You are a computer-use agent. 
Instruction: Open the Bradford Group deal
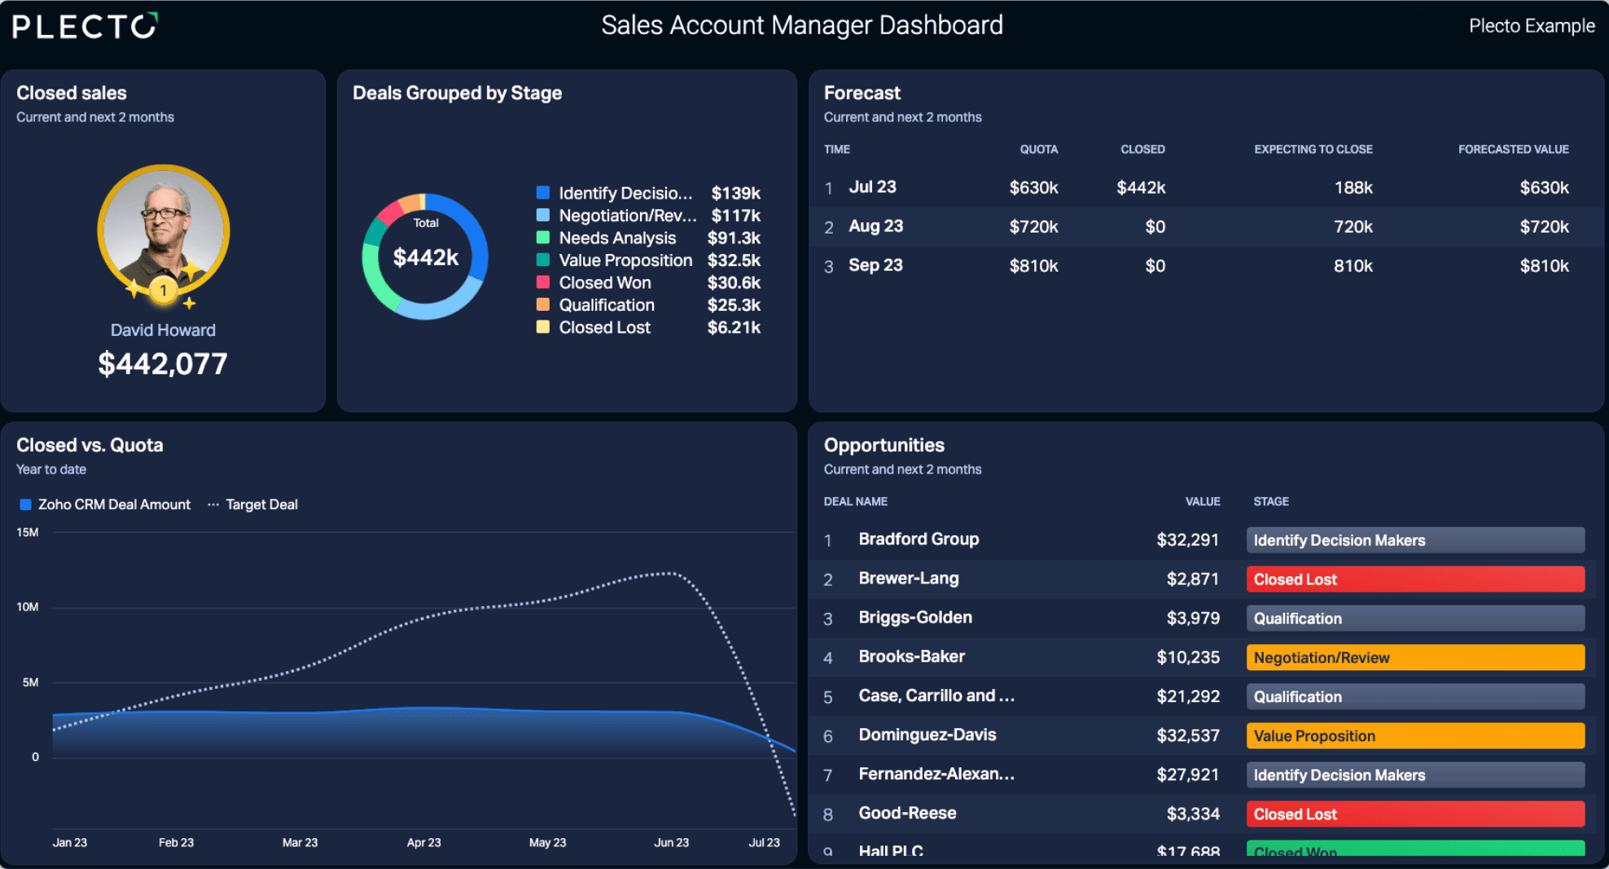pos(918,539)
